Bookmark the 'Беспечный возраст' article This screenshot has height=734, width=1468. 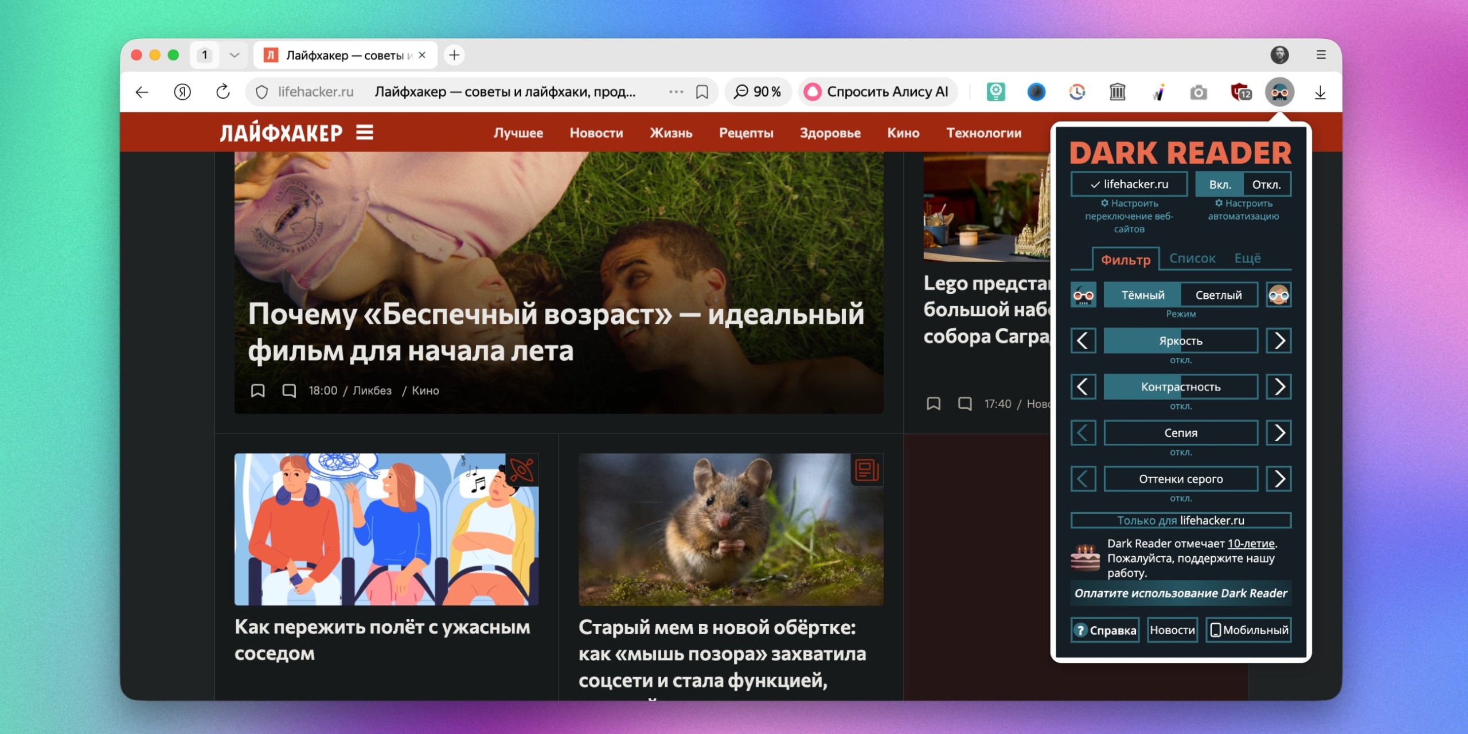257,391
